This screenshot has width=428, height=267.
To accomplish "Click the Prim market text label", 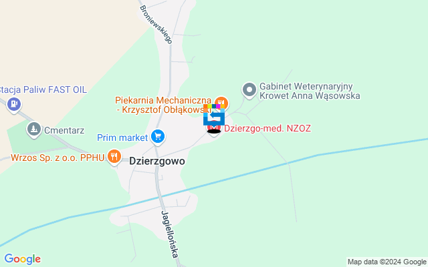I will pos(122,138).
